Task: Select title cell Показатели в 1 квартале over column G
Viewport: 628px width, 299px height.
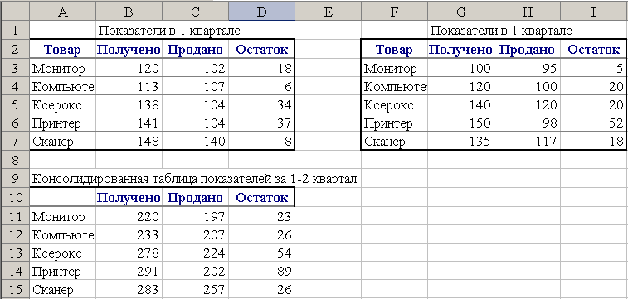Action: coord(501,31)
